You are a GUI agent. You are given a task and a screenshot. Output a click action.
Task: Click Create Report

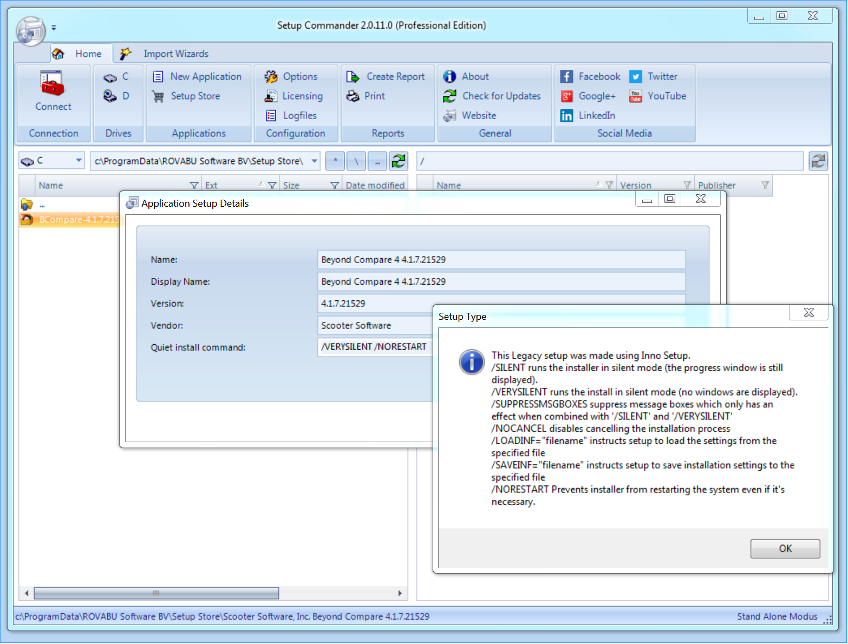(386, 77)
